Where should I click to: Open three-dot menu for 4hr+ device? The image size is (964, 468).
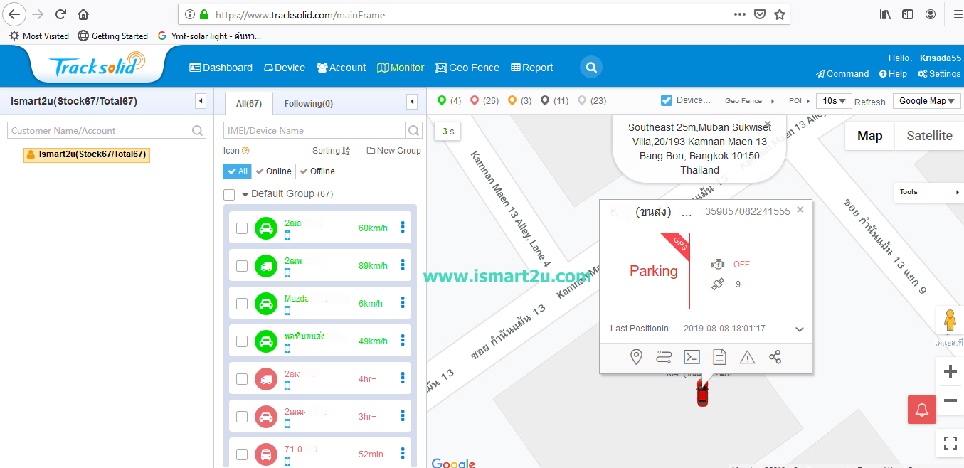[403, 378]
